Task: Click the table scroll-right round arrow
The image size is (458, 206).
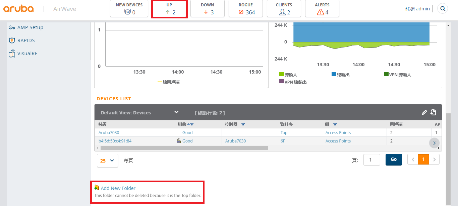Action: pos(435,143)
